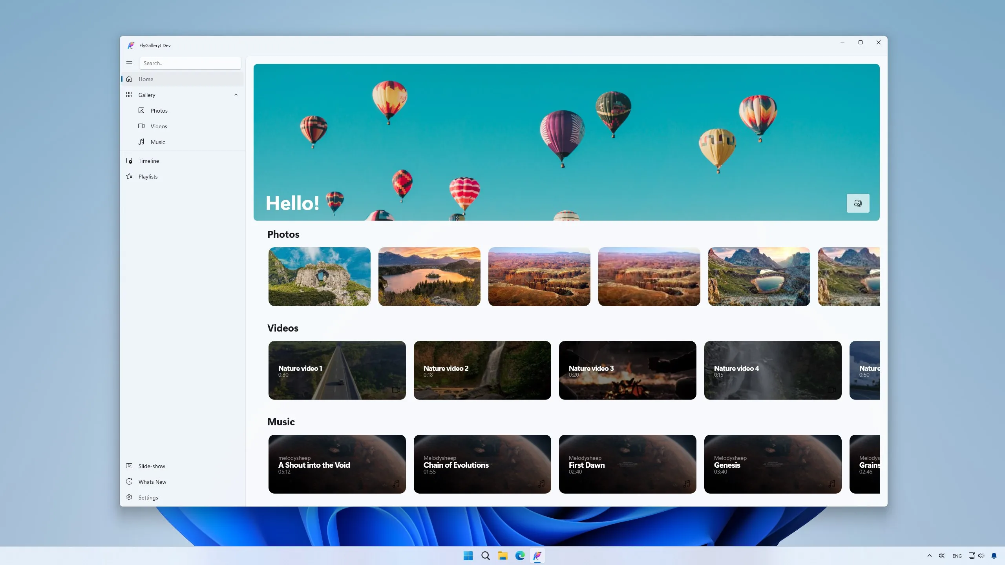Viewport: 1005px width, 565px height.
Task: Click the Photos section heading
Action: (x=283, y=234)
